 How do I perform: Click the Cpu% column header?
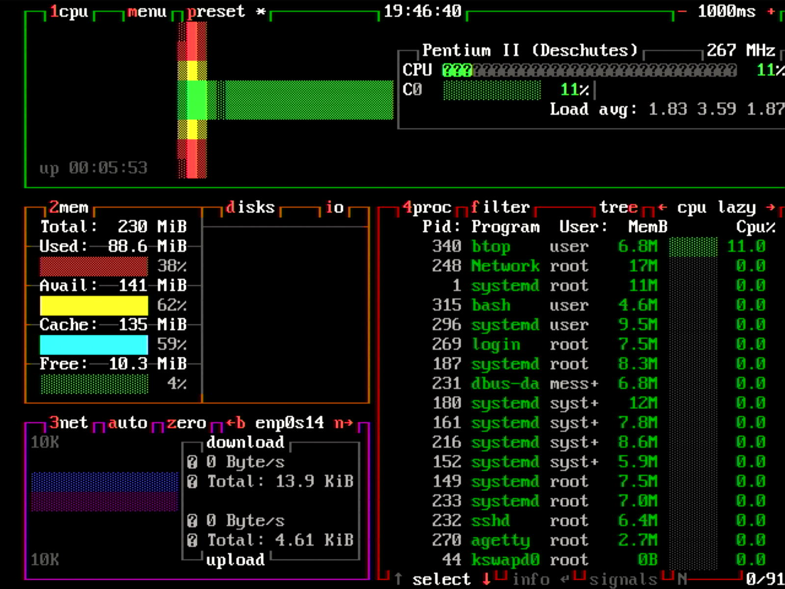(756, 227)
